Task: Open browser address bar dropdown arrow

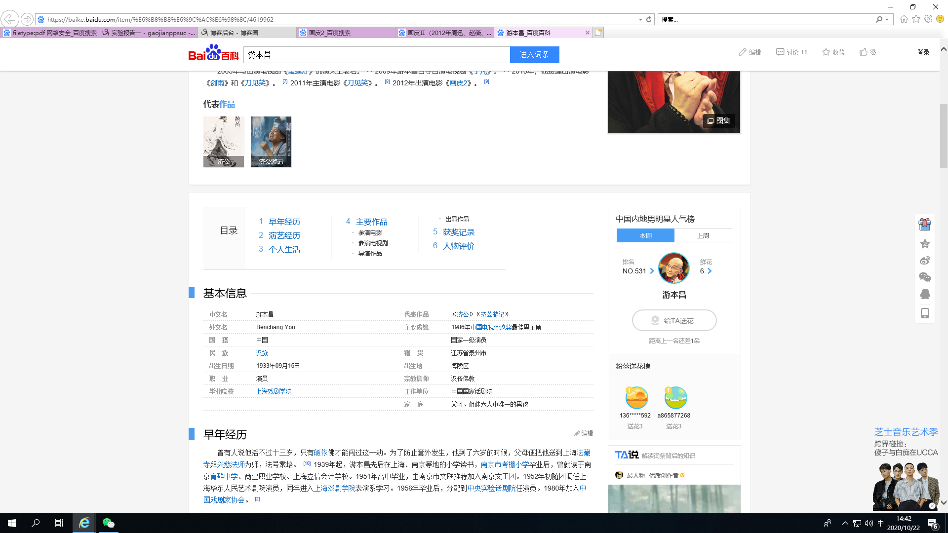Action: 640,20
